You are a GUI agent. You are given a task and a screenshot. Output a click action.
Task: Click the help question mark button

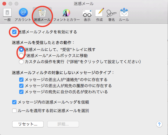pyautogui.click(x=159, y=124)
